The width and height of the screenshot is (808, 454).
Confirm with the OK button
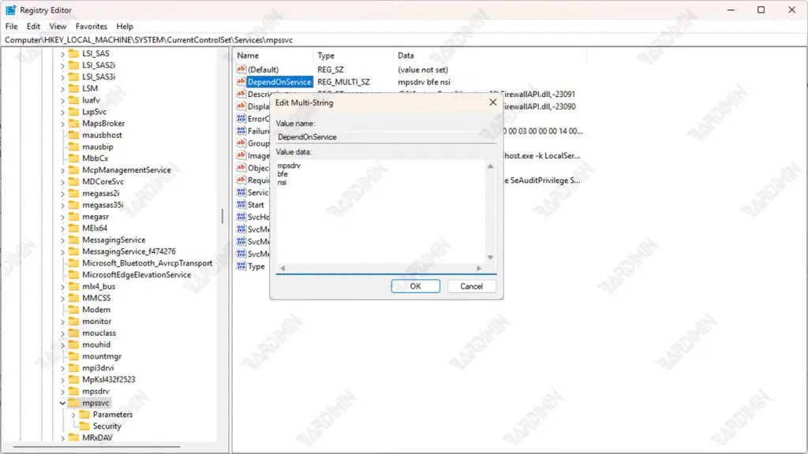pos(415,286)
